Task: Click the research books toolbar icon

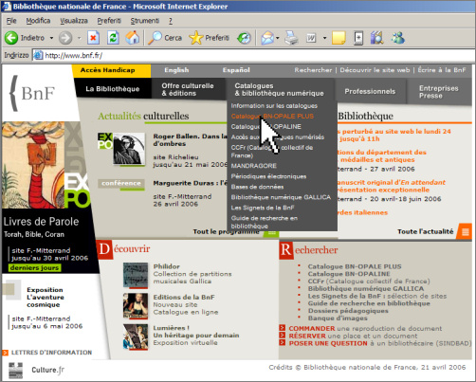Action: [376, 38]
